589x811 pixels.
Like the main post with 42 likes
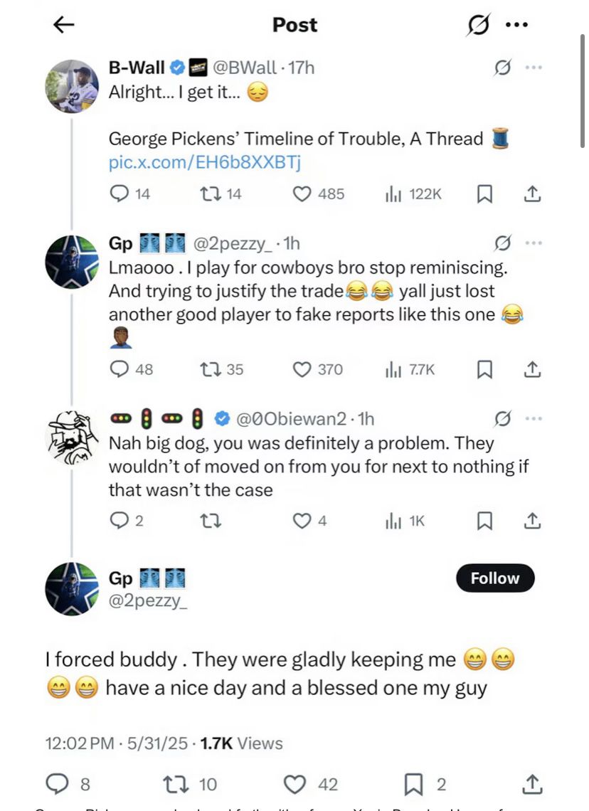coord(294,785)
